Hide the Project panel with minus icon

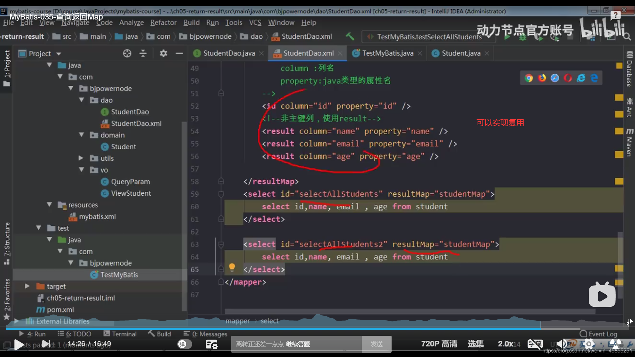pos(179,53)
